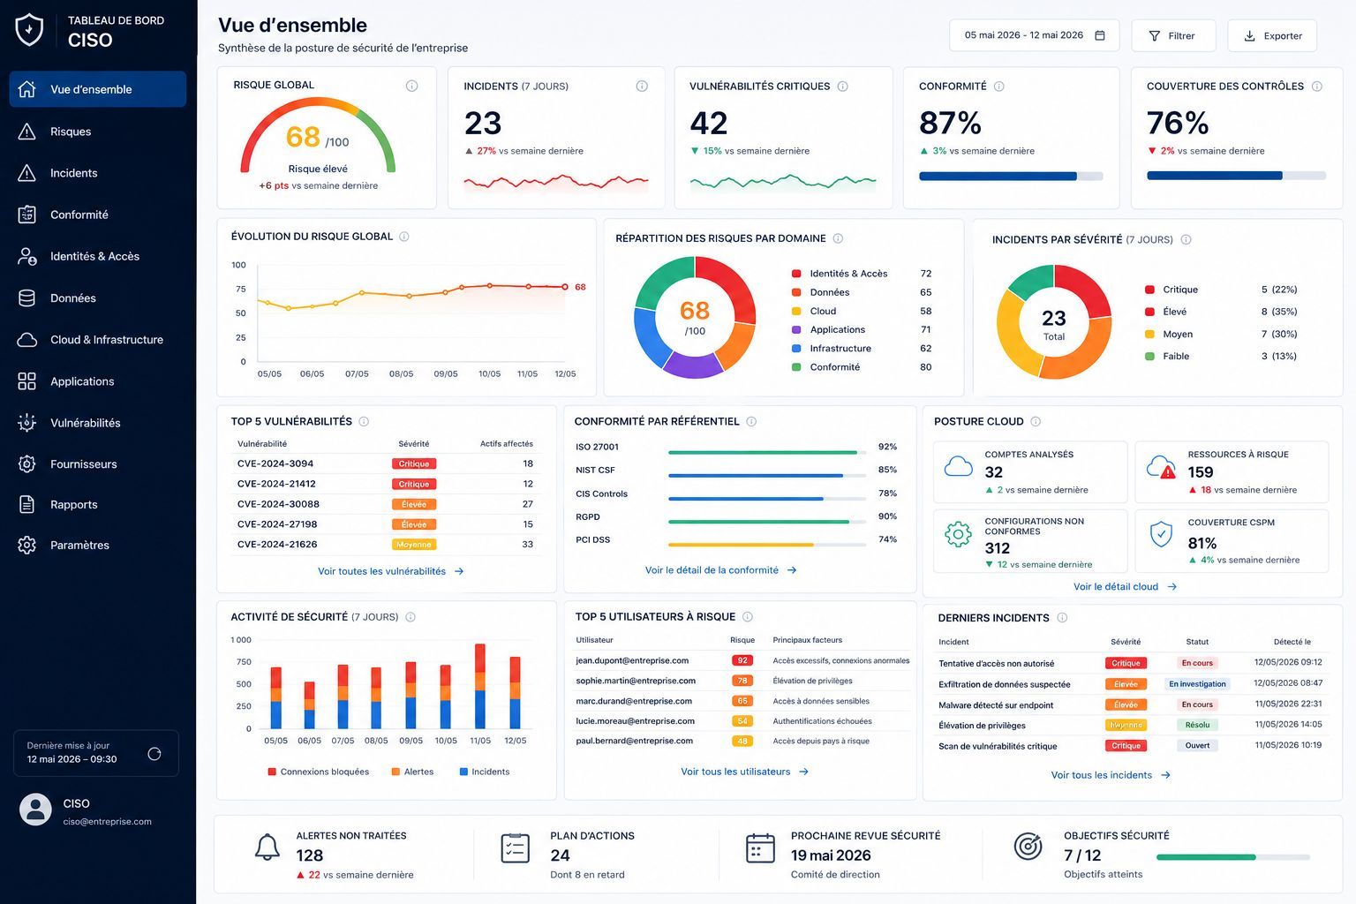Click the CISO shield logo
1356x904 pixels.
click(30, 30)
